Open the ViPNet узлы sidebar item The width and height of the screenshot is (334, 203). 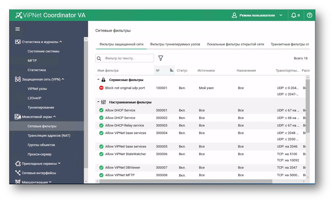[37, 89]
